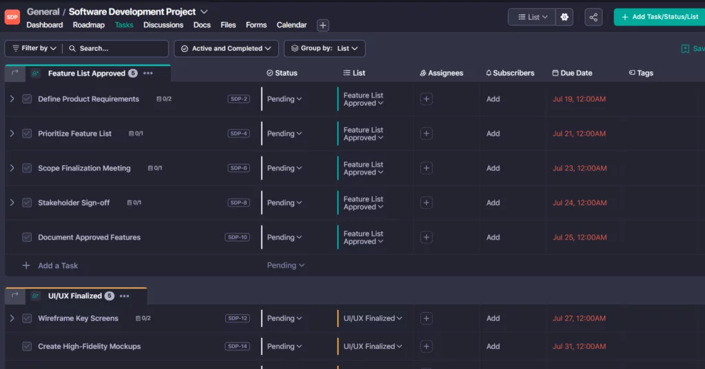Click General breadcrumb link
Viewport: 705px width, 369px height.
click(43, 12)
